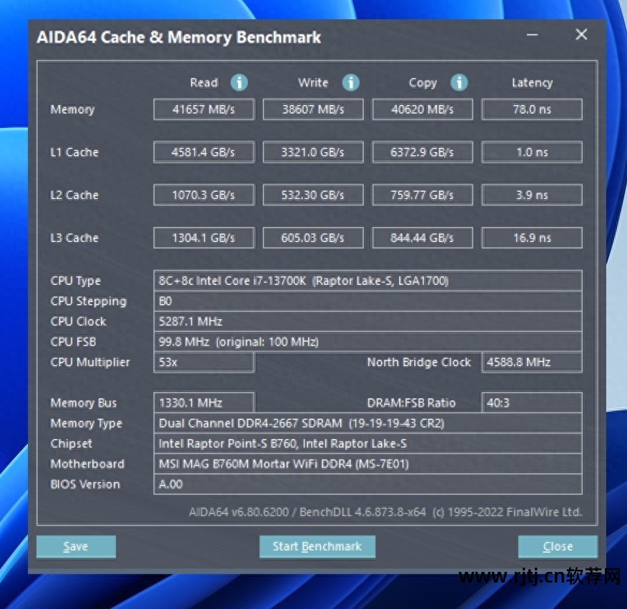Viewport: 627px width, 609px height.
Task: Click CPU Clock value 5287.1 MHz
Action: (x=368, y=321)
